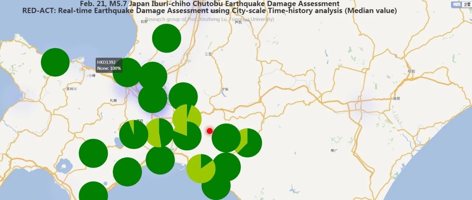The height and width of the screenshot is (200, 472).
Task: Click the solid green pie just right of epicenter
Action: (226, 138)
